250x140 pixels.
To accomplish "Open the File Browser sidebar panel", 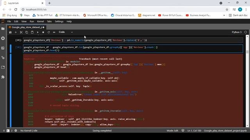I will pyautogui.click(x=3, y=29).
